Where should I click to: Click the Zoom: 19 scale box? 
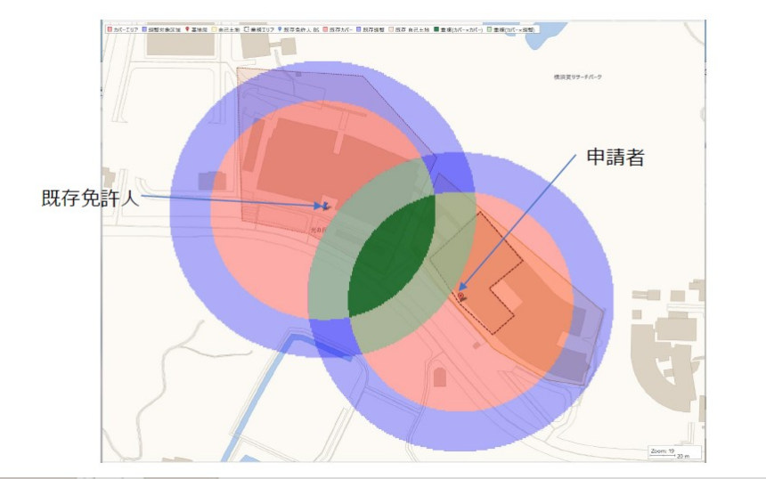pos(676,452)
